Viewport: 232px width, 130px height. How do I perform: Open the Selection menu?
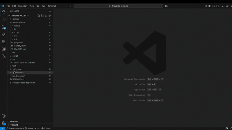(x=23, y=6)
